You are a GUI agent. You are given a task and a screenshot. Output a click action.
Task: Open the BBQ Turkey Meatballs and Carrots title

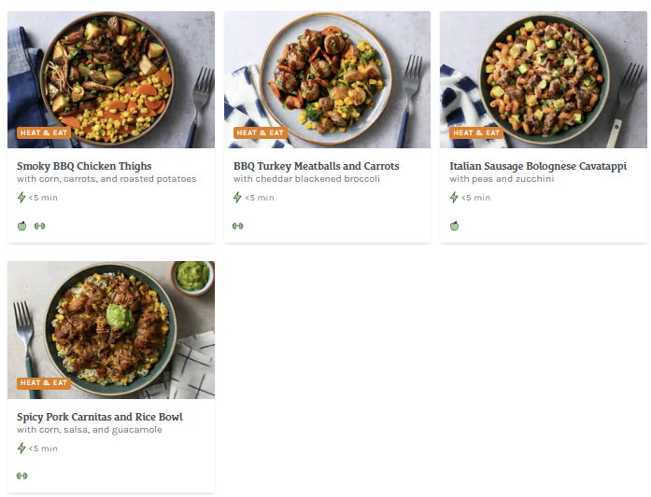tap(316, 166)
